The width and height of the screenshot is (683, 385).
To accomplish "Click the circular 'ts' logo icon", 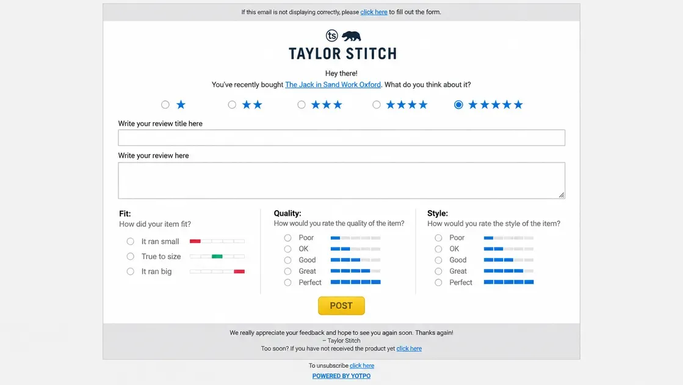I will (332, 35).
